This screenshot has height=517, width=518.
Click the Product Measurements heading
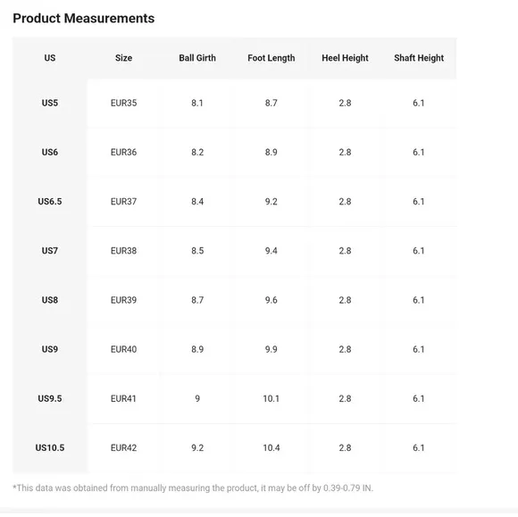coord(84,18)
